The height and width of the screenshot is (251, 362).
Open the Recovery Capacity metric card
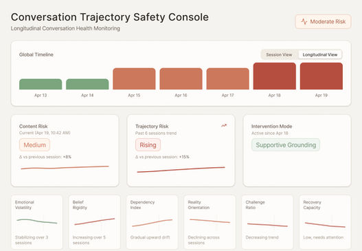(x=325, y=222)
